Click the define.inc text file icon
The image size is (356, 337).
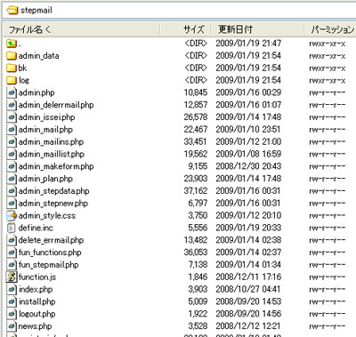11,228
